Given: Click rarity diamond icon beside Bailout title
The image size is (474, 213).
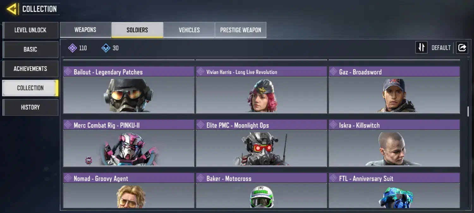Looking at the screenshot, I should 68,72.
